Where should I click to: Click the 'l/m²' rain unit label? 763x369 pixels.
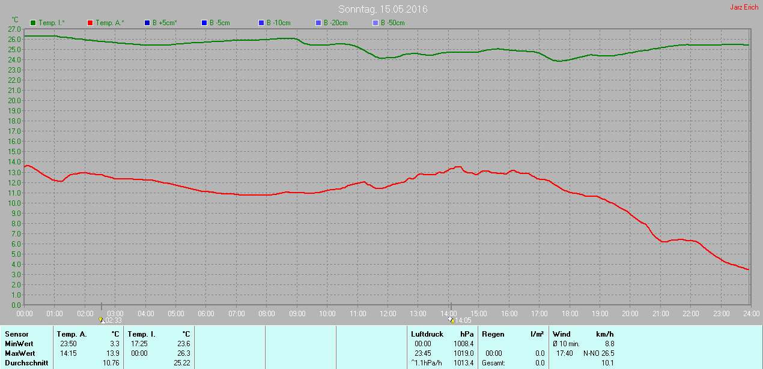pos(537,334)
